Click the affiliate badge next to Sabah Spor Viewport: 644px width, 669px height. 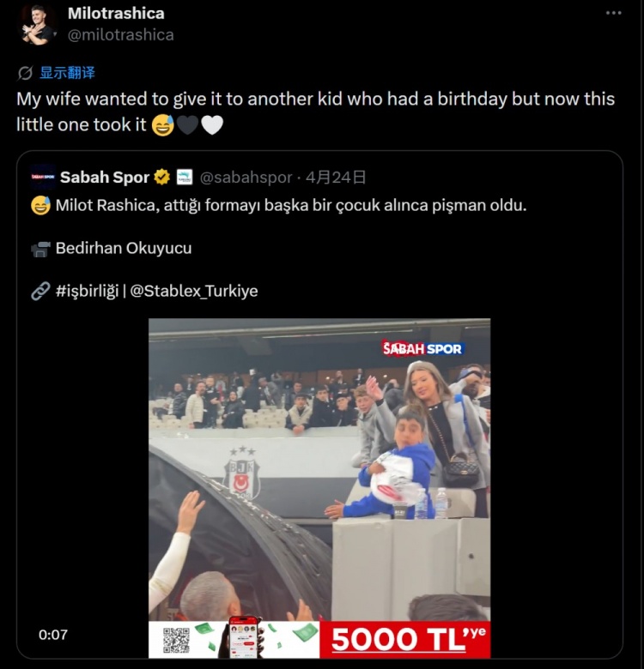(184, 178)
